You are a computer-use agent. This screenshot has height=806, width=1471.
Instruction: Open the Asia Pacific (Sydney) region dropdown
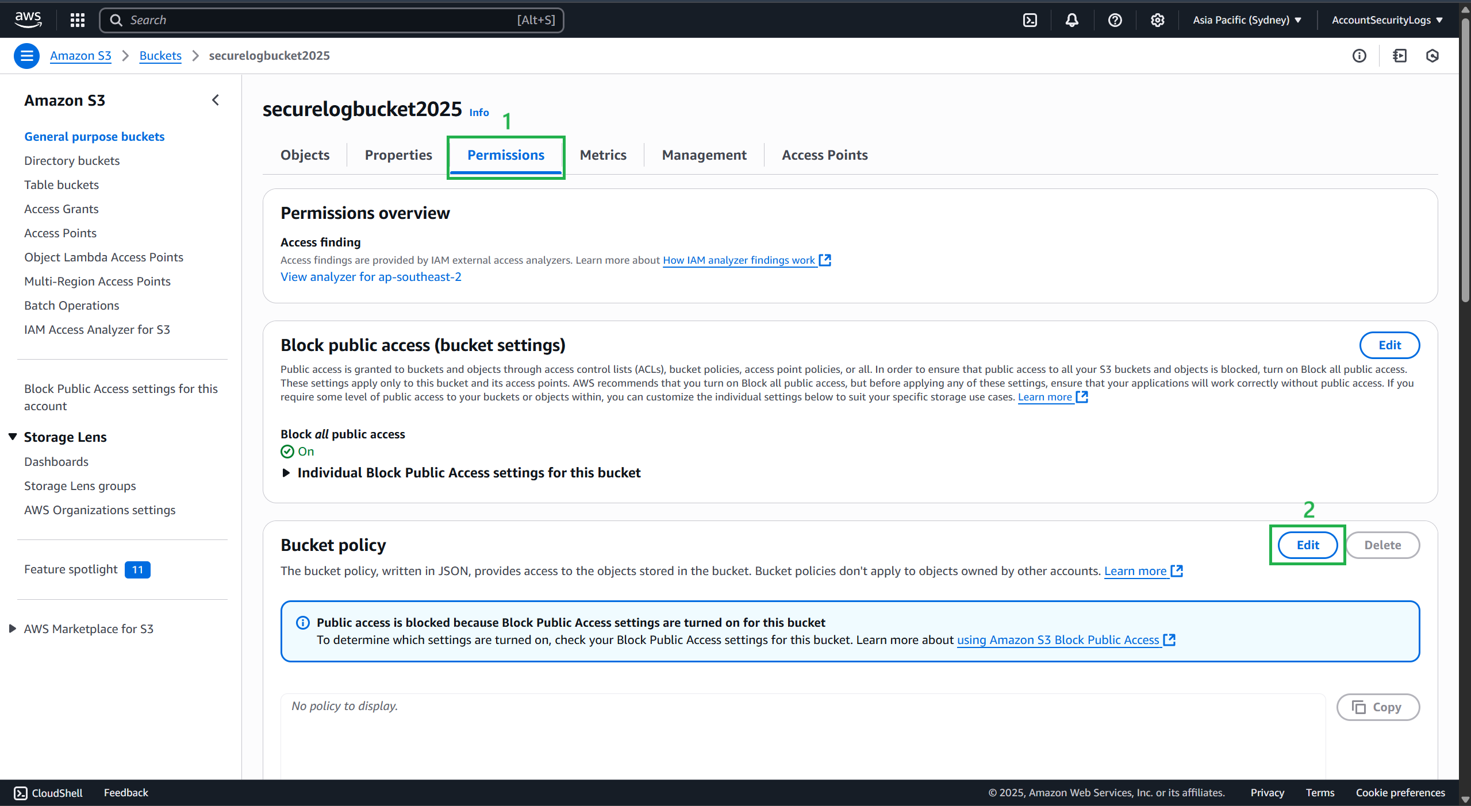point(1247,20)
